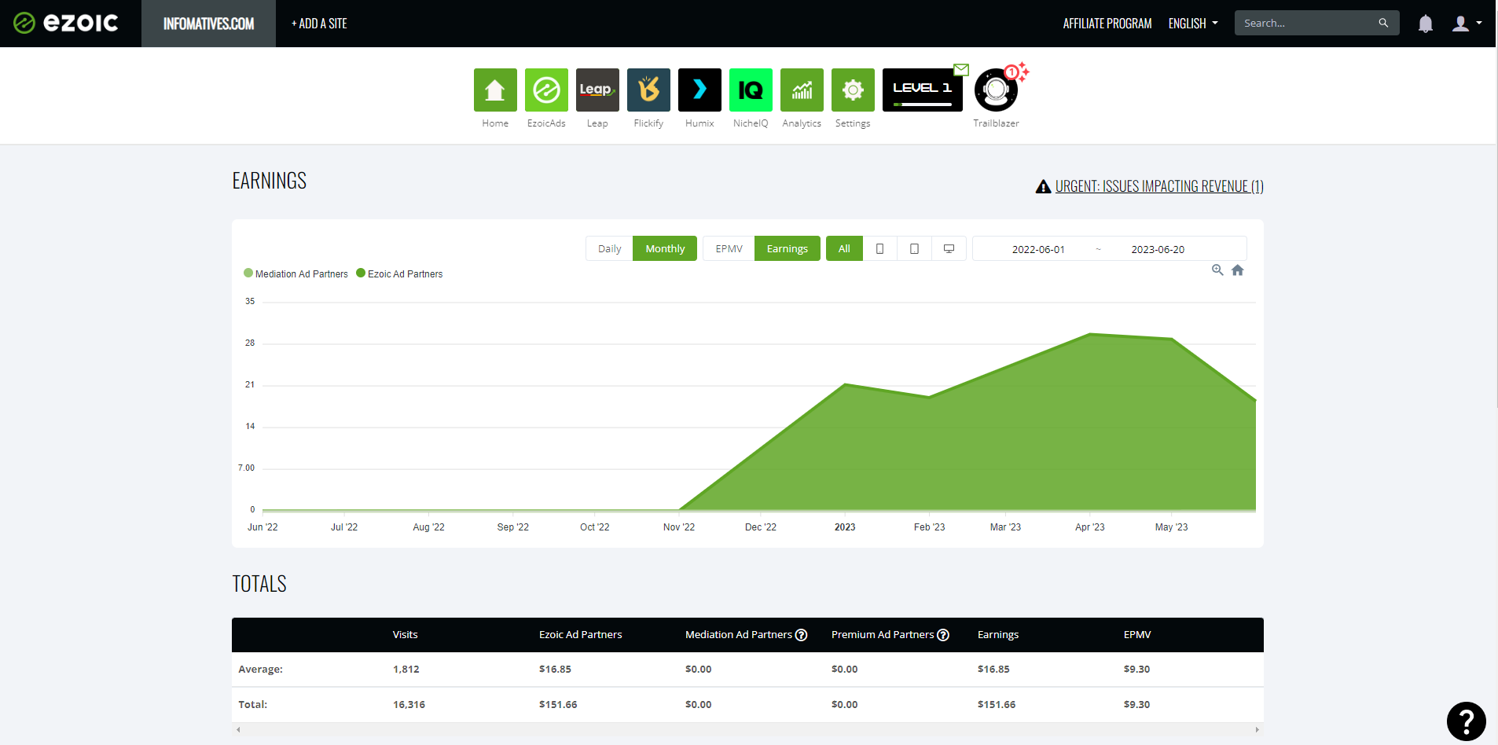Click the revenue warning triangle icon
This screenshot has height=745, width=1498.
coord(1043,186)
